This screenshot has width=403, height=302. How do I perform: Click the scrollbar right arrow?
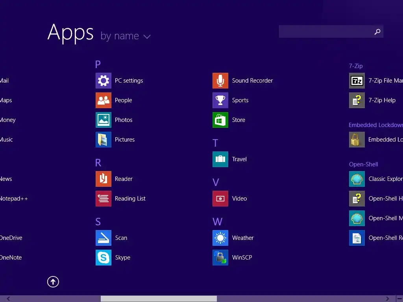point(387,299)
